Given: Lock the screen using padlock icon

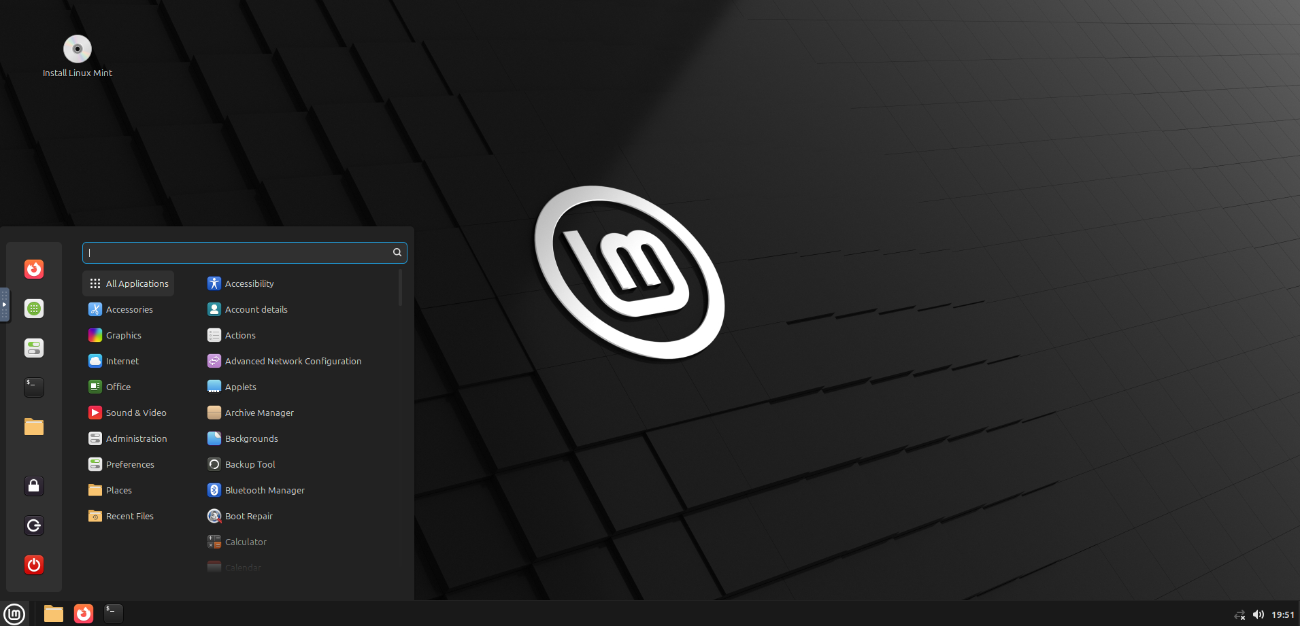Looking at the screenshot, I should [x=34, y=486].
